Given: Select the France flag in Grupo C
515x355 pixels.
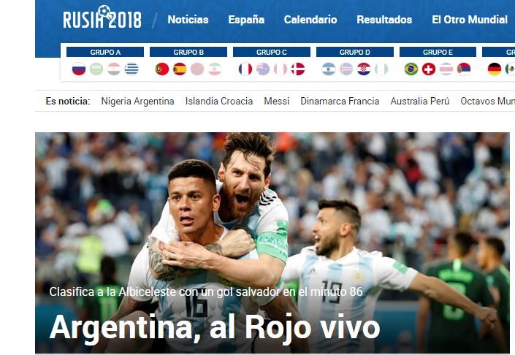Looking at the screenshot, I should (245, 69).
